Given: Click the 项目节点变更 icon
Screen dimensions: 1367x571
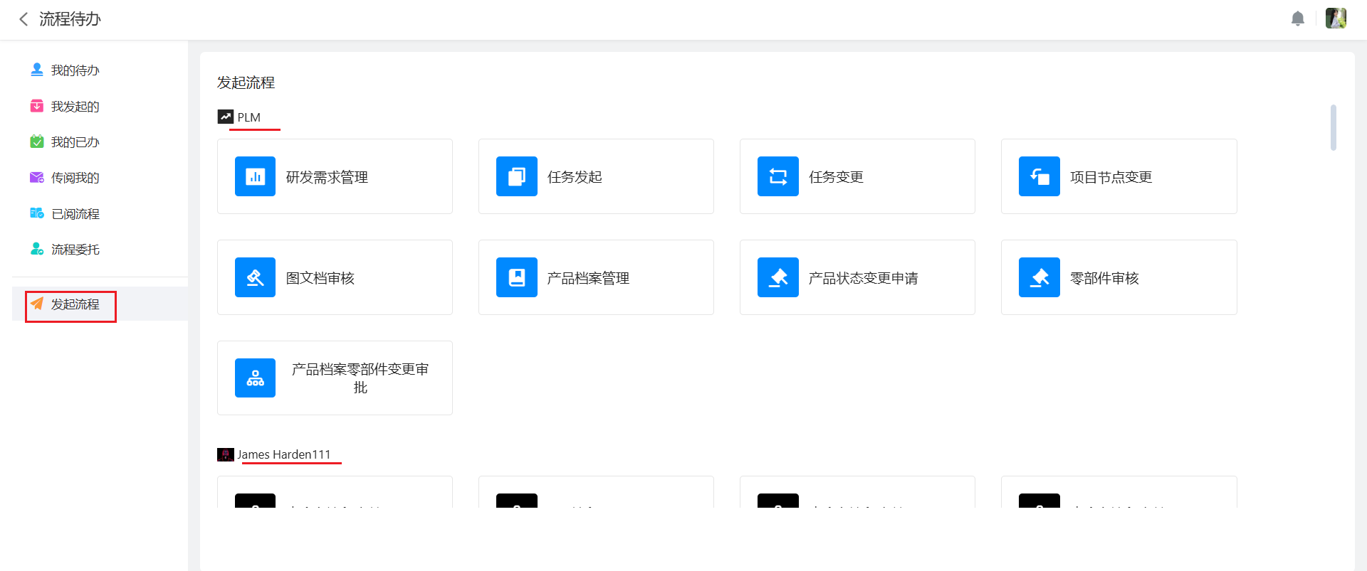Looking at the screenshot, I should (x=1039, y=176).
